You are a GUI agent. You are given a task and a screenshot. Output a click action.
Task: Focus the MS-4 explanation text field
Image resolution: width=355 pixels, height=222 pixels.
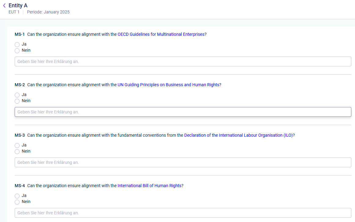pos(183,213)
